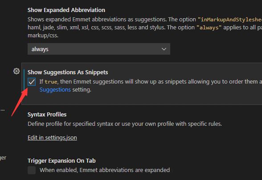
Task: Follow the blue Suggestions setting link
Action: coord(55,90)
